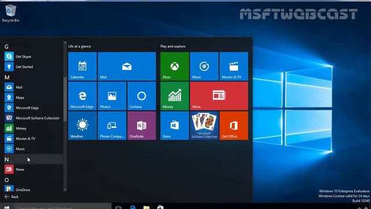
Task: Open the Microsoft Solitaire Collection tile
Action: pos(204,125)
